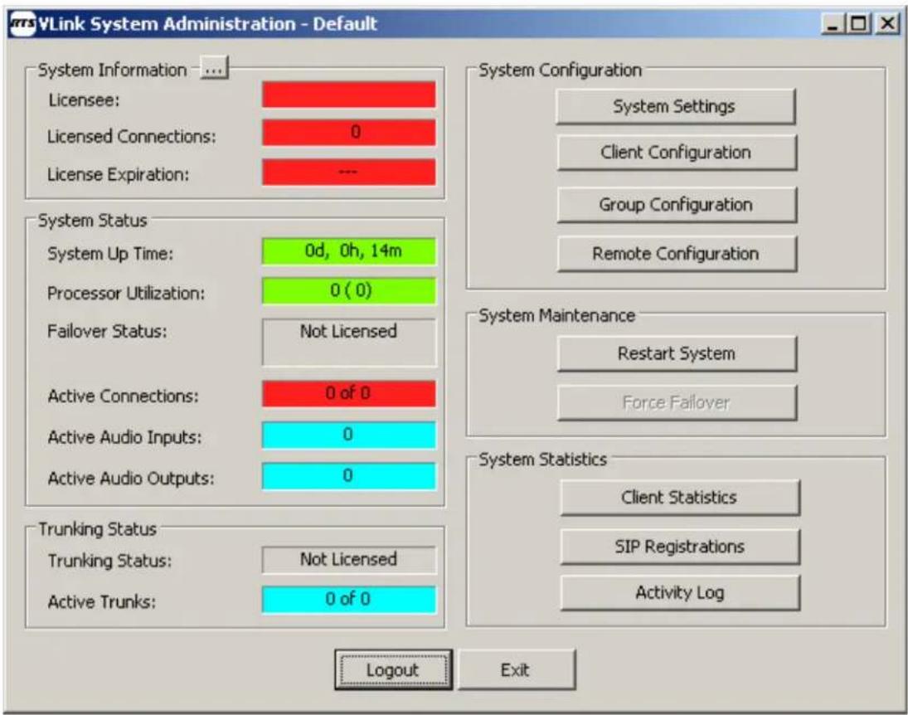
Task: Open Remote Configuration
Action: pos(677,254)
